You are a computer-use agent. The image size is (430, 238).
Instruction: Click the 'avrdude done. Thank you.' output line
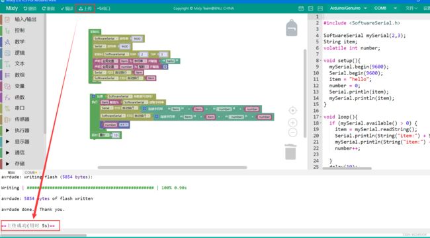click(33, 209)
